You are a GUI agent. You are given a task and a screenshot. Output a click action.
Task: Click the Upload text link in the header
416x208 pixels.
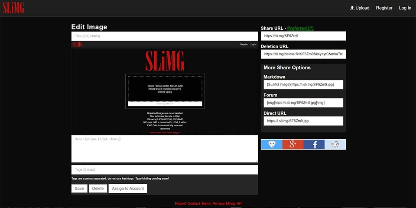tap(362, 8)
